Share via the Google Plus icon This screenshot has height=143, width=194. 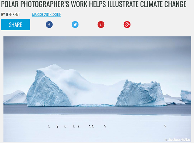click(127, 24)
